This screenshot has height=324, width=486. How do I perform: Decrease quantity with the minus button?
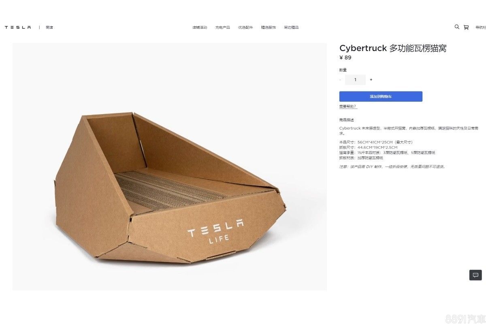(x=340, y=80)
